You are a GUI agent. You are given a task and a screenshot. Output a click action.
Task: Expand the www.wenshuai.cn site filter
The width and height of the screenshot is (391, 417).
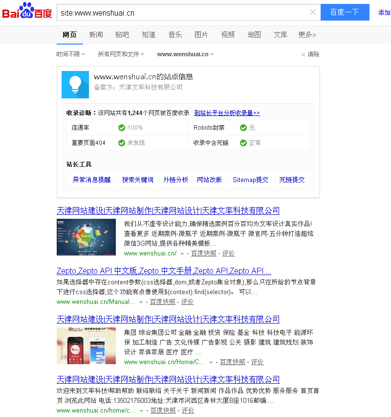(x=185, y=54)
